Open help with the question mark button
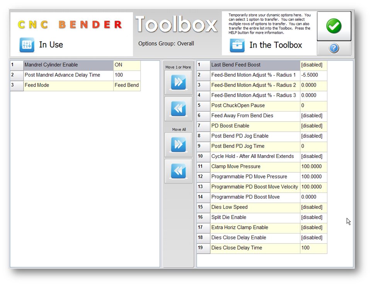This screenshot has height=285, width=371. (x=334, y=48)
